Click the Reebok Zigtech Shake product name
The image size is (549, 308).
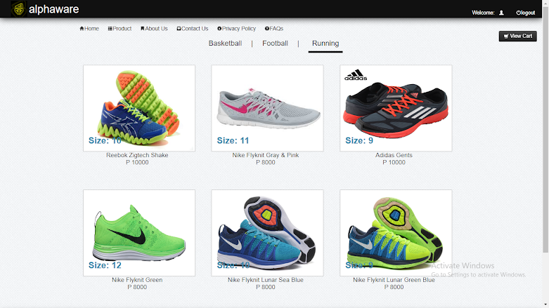pyautogui.click(x=137, y=155)
